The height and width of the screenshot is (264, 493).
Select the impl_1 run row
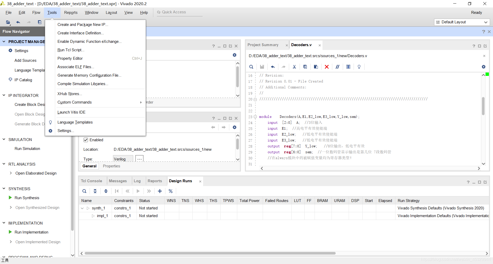[284, 216]
